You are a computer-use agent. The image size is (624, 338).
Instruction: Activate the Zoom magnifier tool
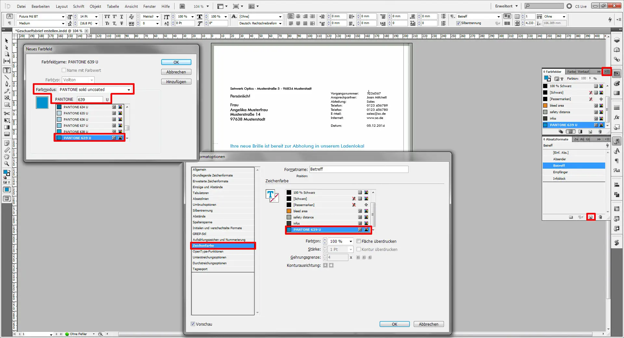(6, 164)
